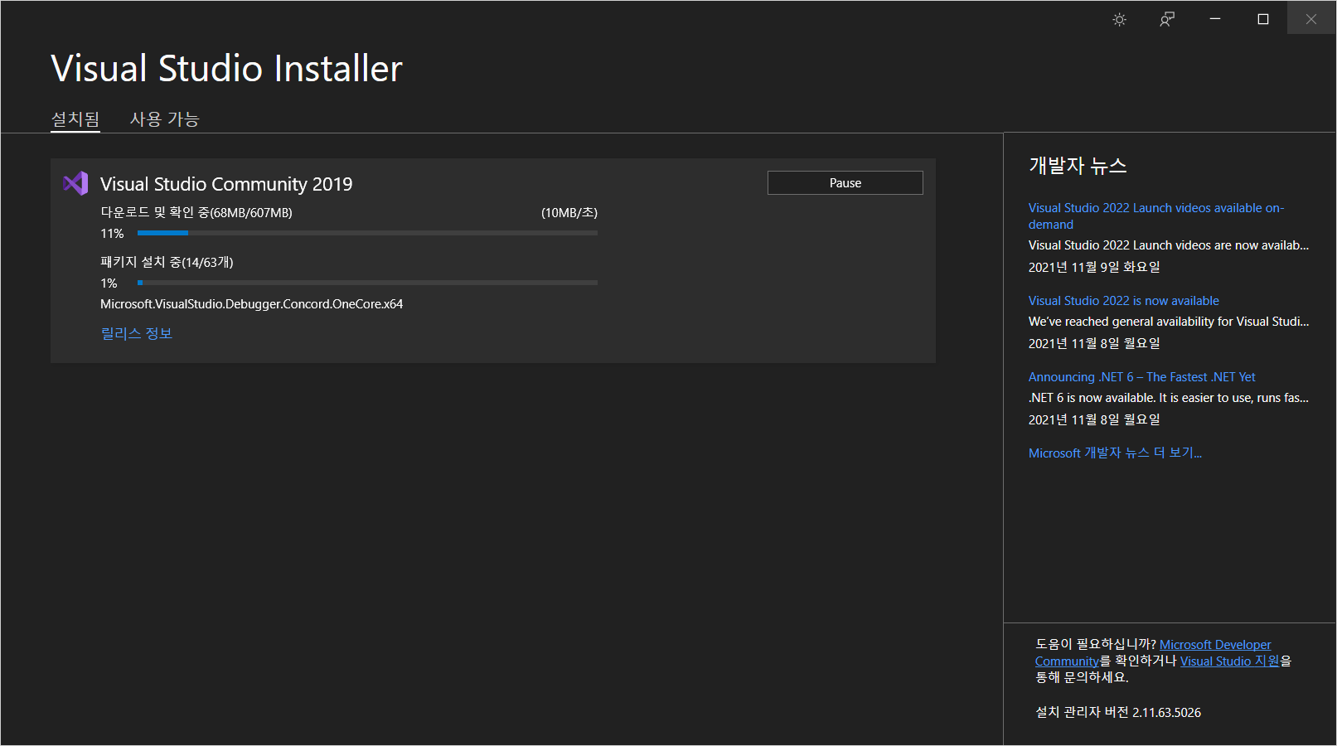Click the 2021년 11월 9일 화요일 date
Screen dimensions: 1337x746
tap(1094, 267)
